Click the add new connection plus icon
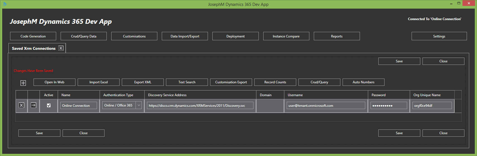This screenshot has width=477, height=156. coord(23,83)
